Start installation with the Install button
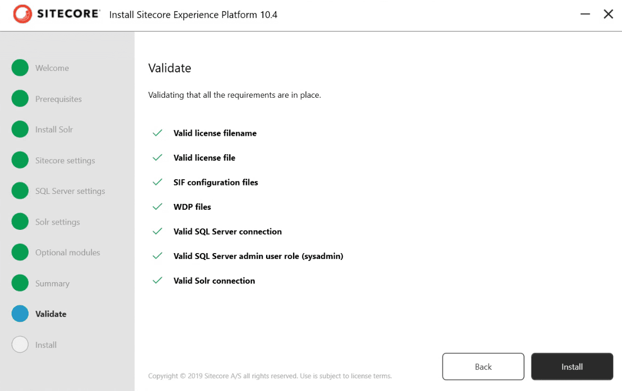 (x=572, y=367)
